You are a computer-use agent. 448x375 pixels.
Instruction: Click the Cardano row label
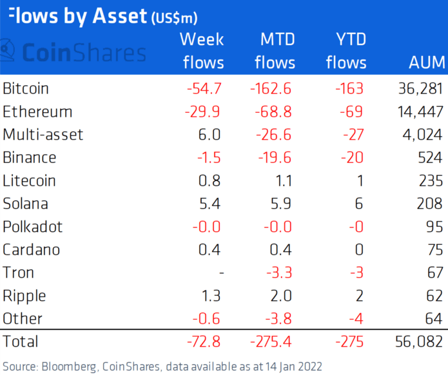pyautogui.click(x=30, y=250)
